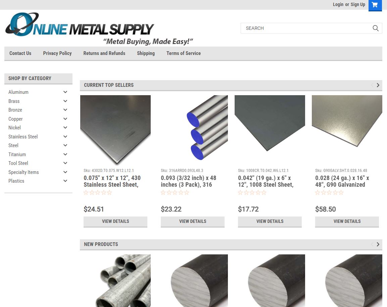View details for G90 Galvanized sheet
The width and height of the screenshot is (387, 307).
(347, 222)
